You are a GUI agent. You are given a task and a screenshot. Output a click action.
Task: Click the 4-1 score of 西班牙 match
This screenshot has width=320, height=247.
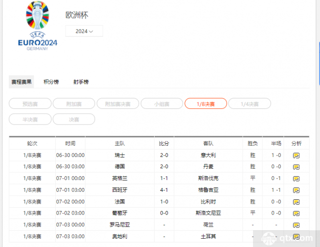coord(164,190)
